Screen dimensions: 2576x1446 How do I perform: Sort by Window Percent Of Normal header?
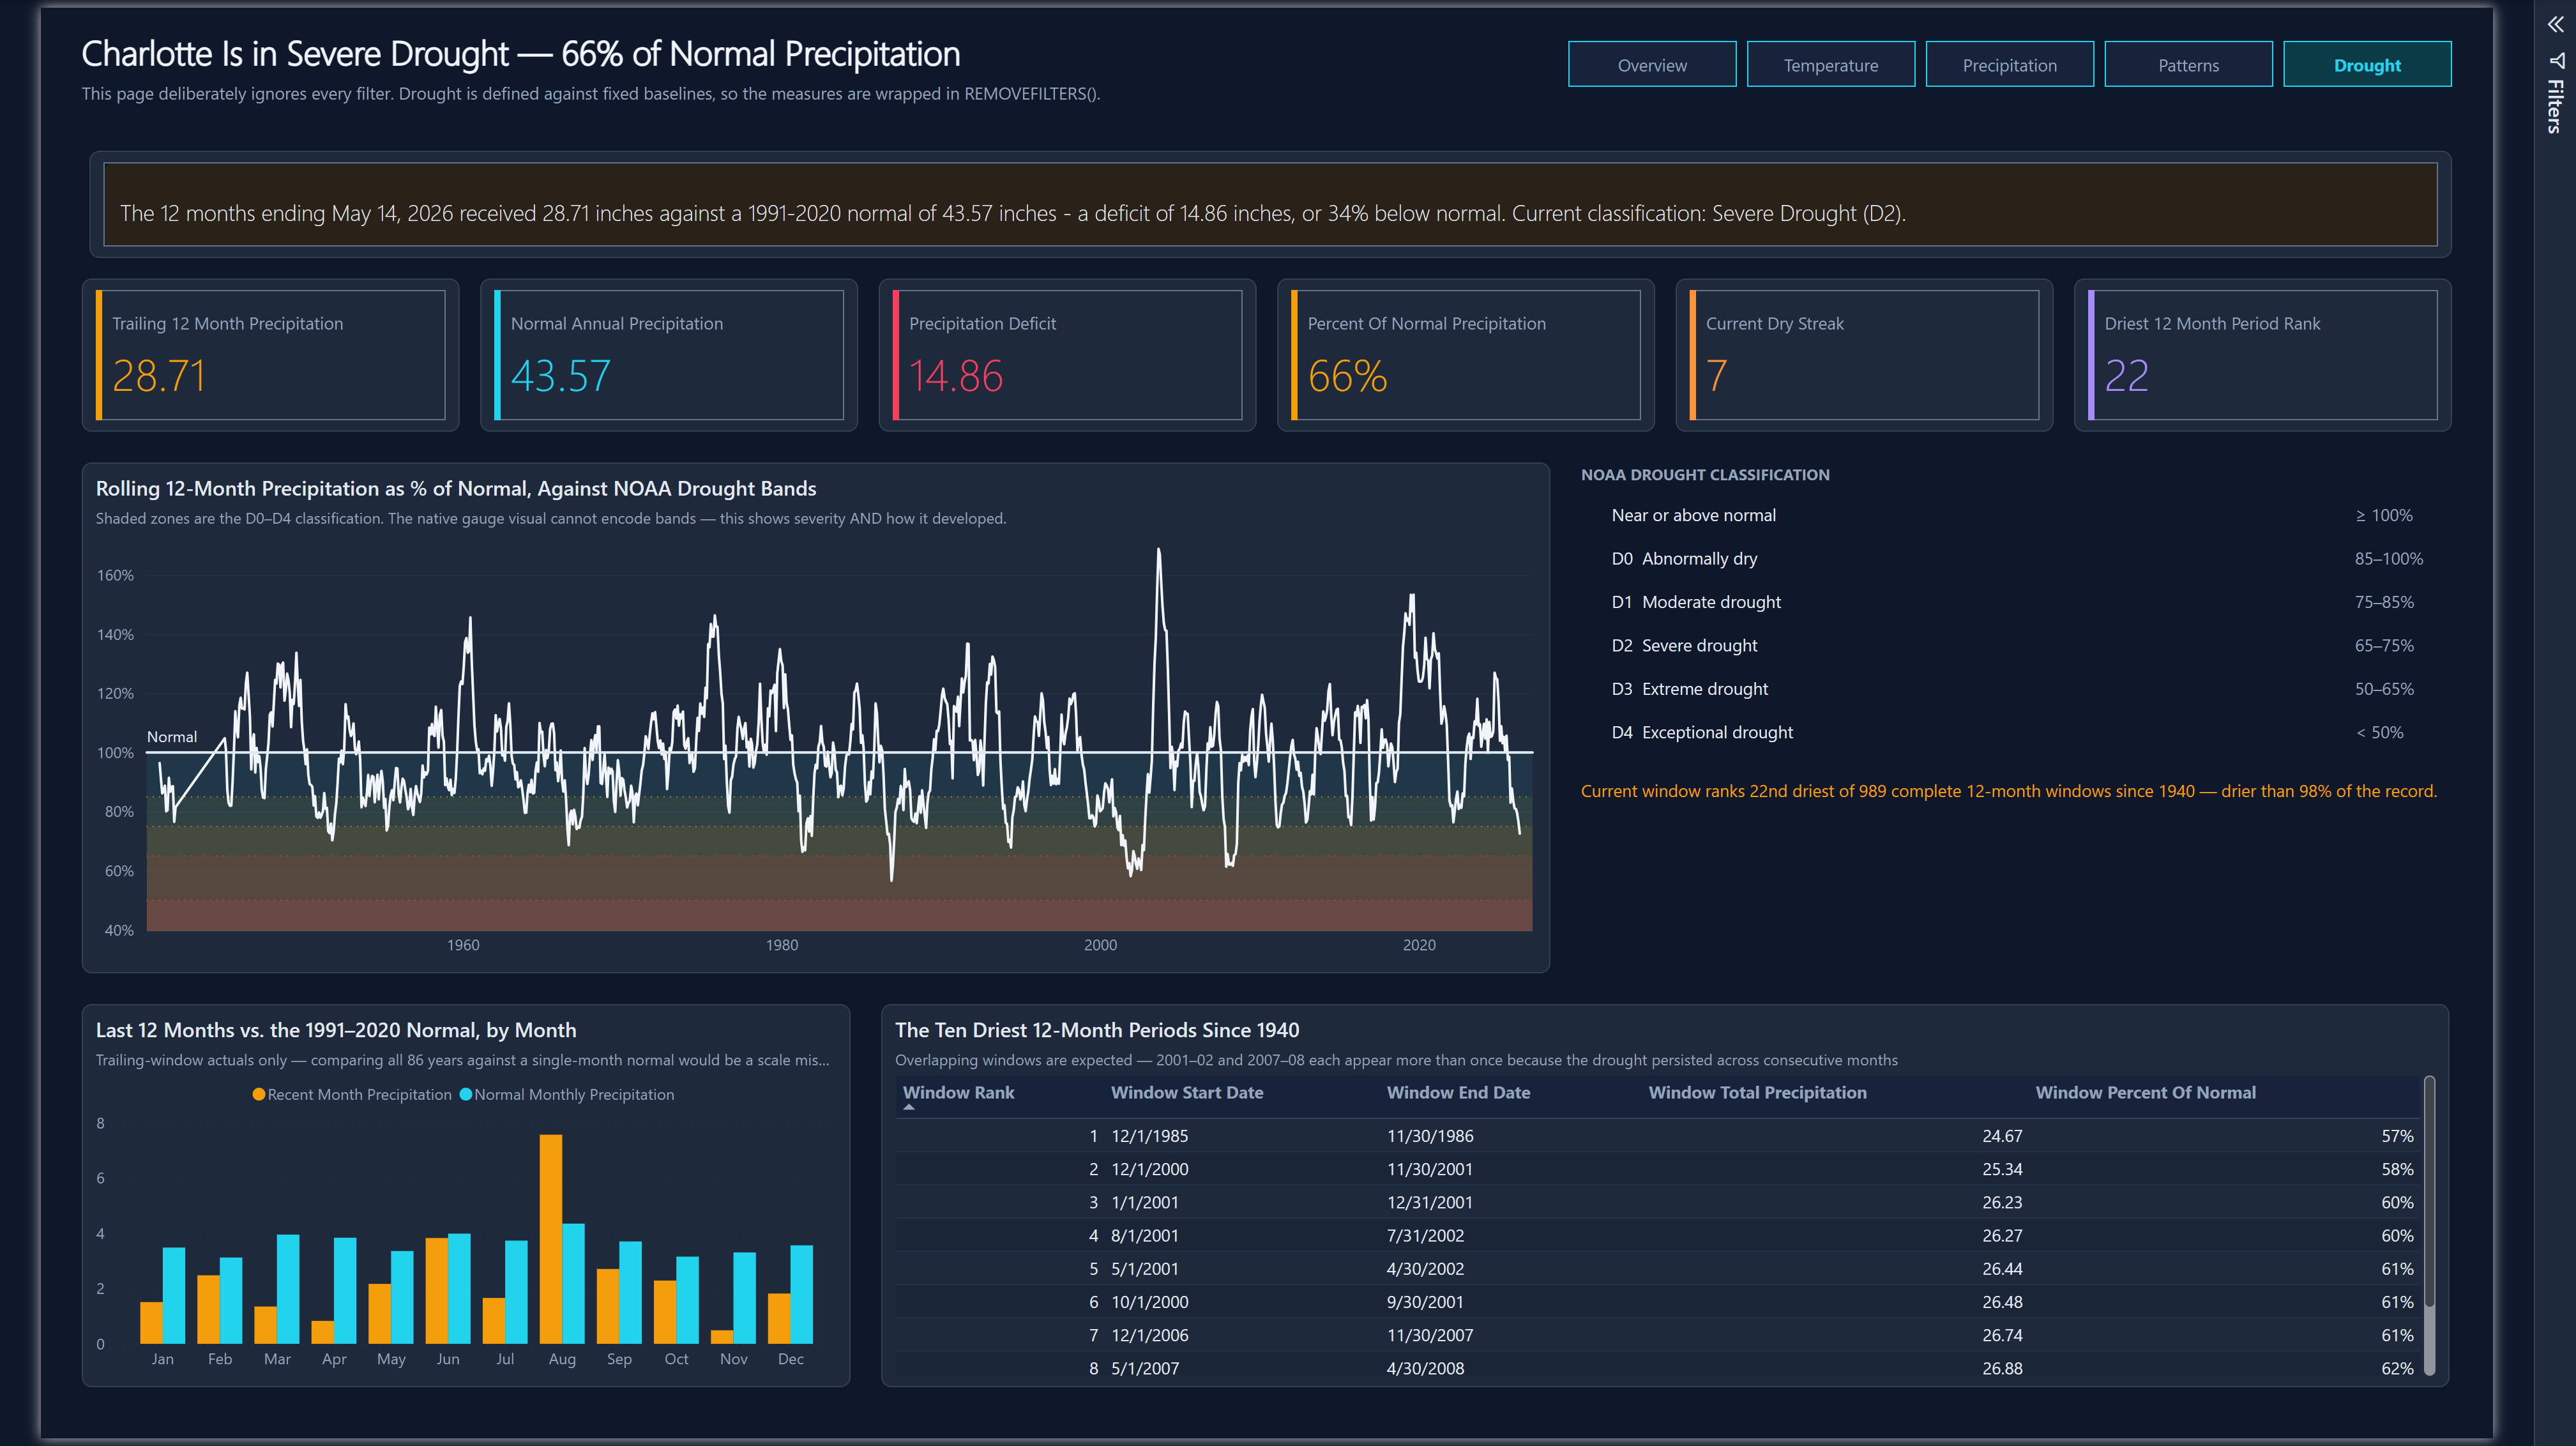point(2145,1092)
